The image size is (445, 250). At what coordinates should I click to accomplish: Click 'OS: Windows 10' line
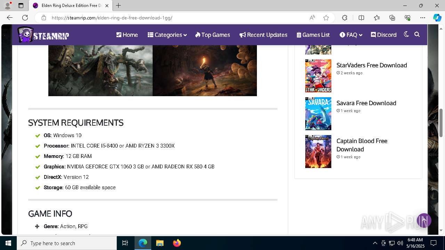click(x=63, y=135)
